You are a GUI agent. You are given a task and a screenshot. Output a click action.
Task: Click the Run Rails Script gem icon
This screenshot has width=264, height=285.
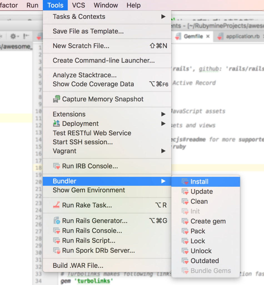[57, 240]
